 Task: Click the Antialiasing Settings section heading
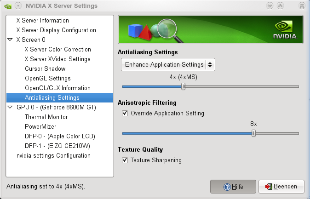point(148,52)
